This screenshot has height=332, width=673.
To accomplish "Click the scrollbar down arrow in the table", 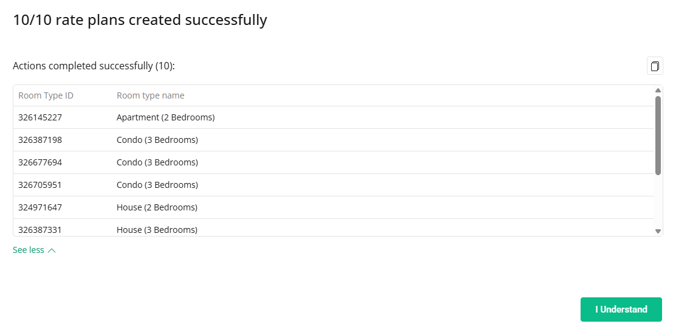I will click(x=658, y=231).
